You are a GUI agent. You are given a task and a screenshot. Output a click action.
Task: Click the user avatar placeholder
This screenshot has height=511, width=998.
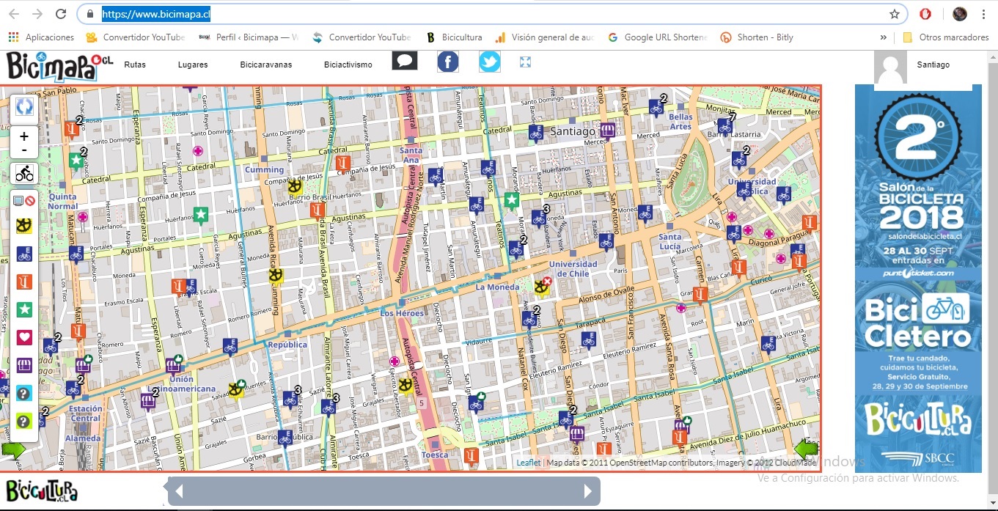[891, 67]
